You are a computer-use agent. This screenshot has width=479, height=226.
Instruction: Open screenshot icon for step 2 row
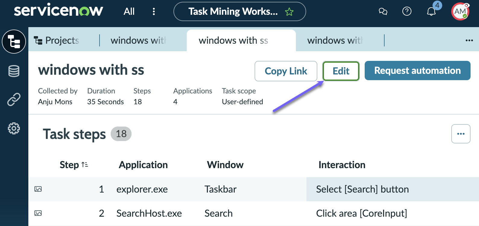tap(38, 213)
